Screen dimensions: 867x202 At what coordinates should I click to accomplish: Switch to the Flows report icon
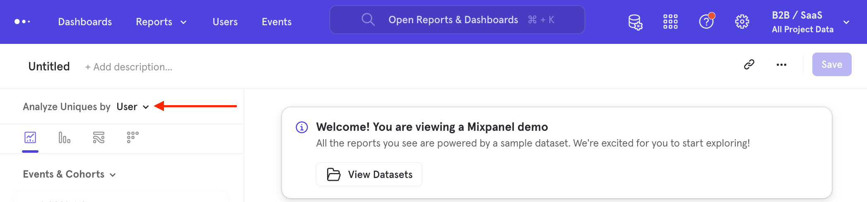click(99, 137)
